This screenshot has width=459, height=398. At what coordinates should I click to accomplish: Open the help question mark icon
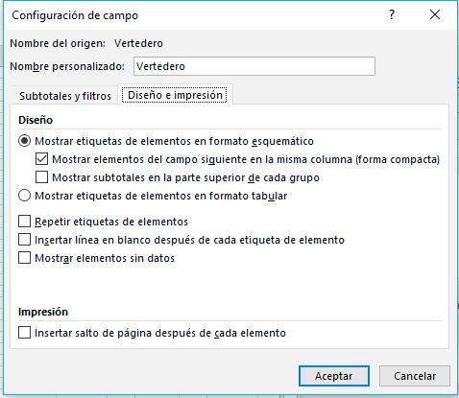click(392, 14)
